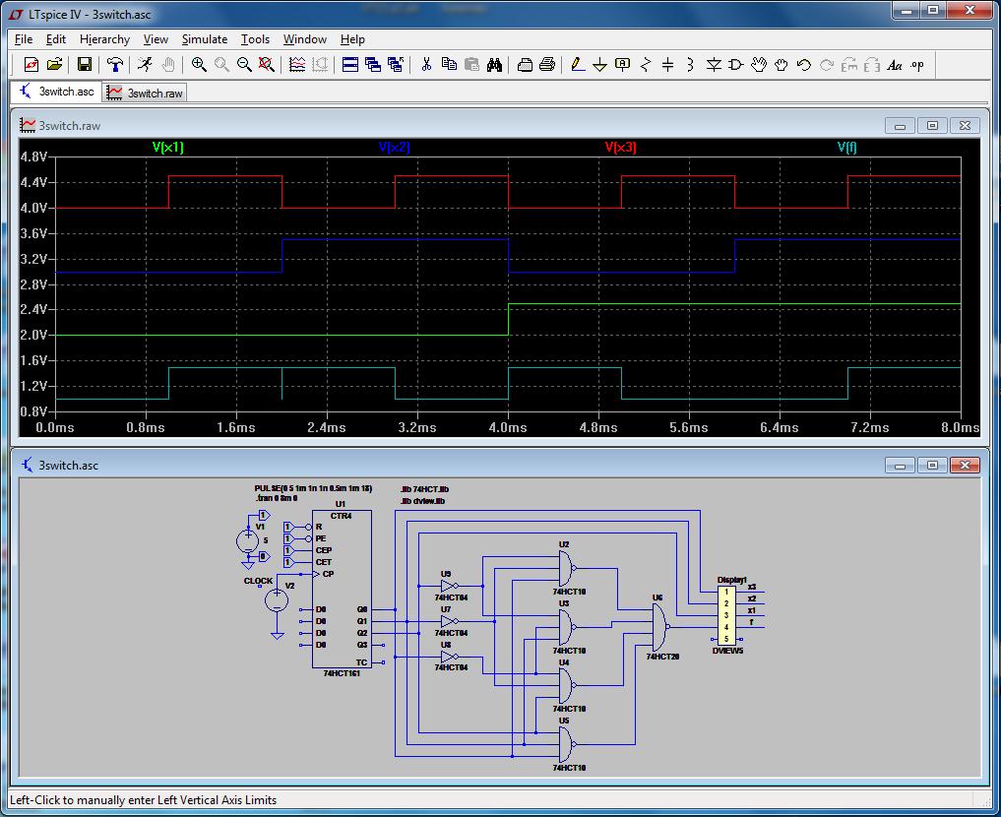Click the New Schematic toolbar icon

31,64
